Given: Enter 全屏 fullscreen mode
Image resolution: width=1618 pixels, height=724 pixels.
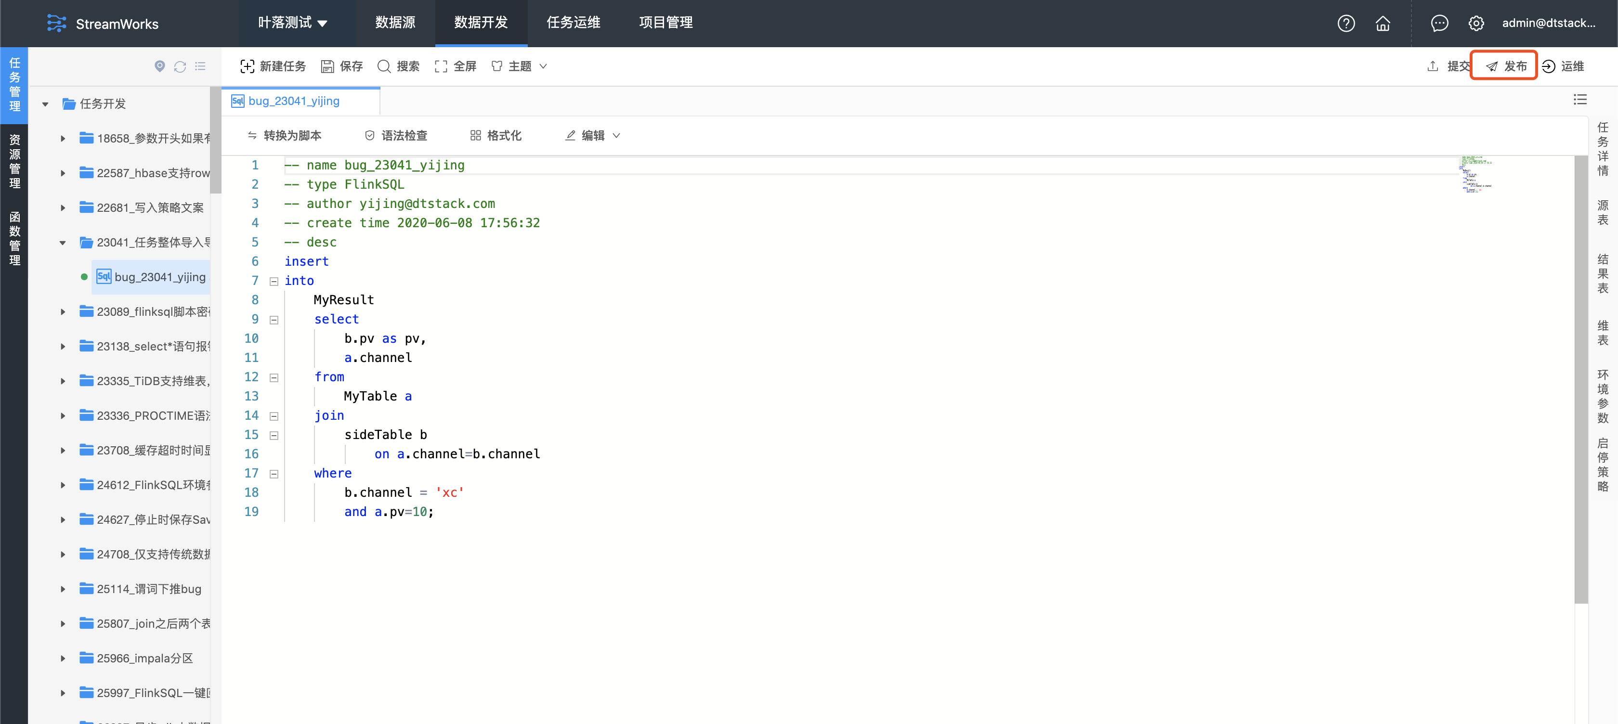Looking at the screenshot, I should pyautogui.click(x=456, y=66).
